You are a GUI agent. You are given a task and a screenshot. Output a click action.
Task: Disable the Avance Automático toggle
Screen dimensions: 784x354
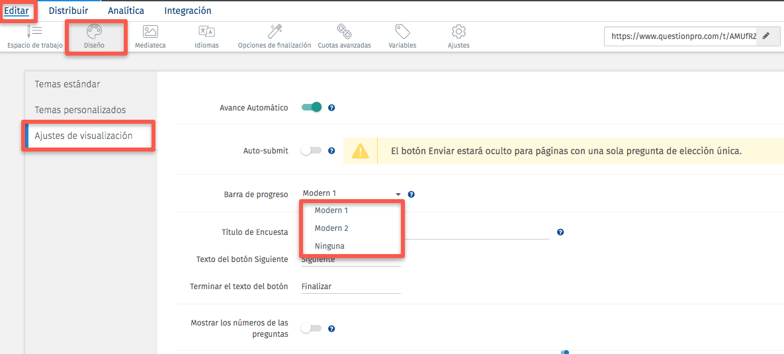tap(312, 107)
